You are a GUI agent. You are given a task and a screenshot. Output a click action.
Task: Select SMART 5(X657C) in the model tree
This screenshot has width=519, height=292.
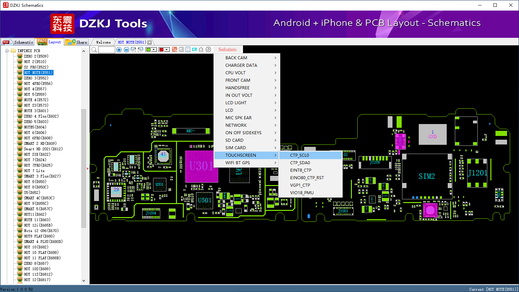point(38,209)
